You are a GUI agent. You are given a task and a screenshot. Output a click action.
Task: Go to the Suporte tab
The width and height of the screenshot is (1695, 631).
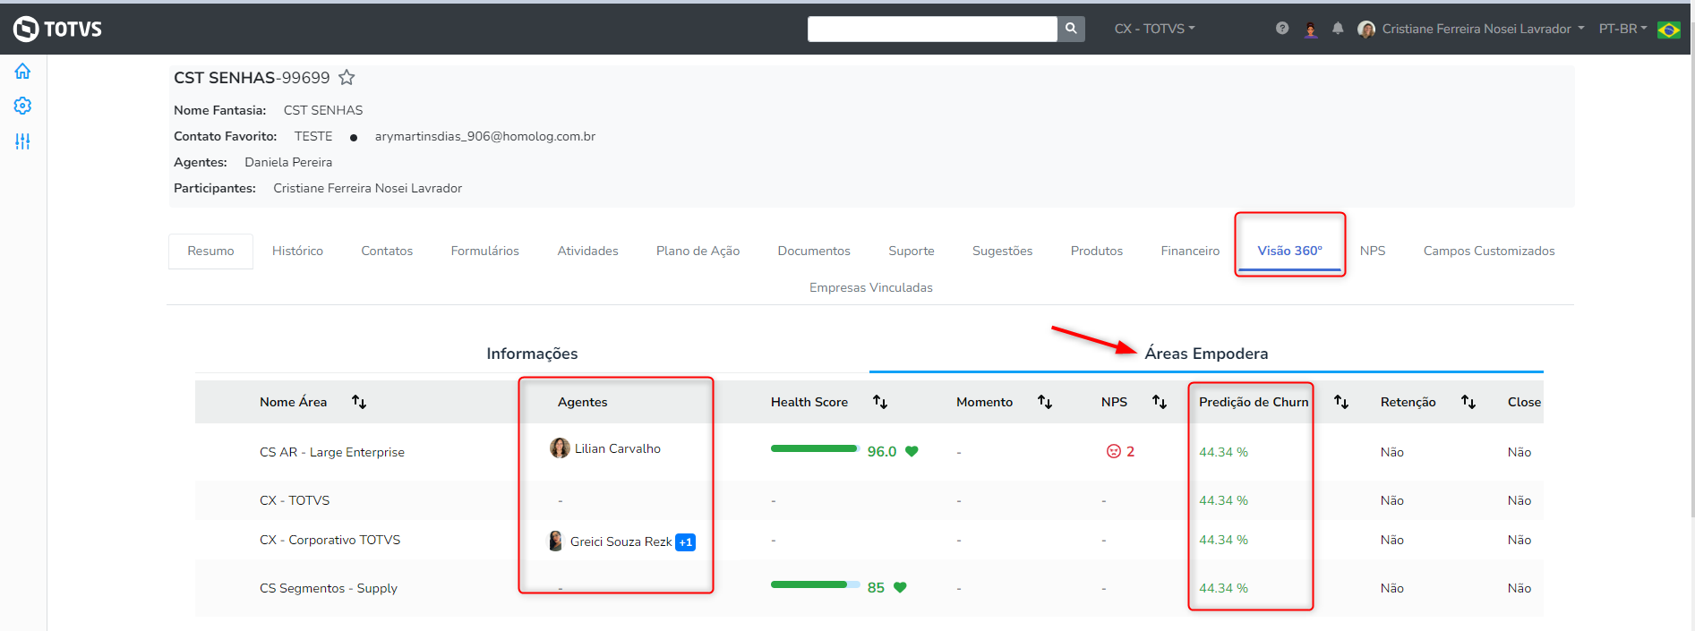(912, 251)
